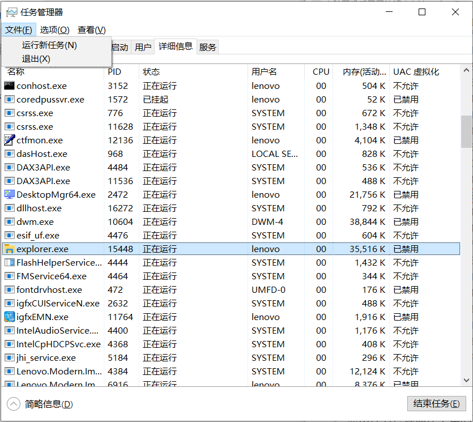The height and width of the screenshot is (422, 473).
Task: Open the 选项 menu
Action: pyautogui.click(x=54, y=29)
